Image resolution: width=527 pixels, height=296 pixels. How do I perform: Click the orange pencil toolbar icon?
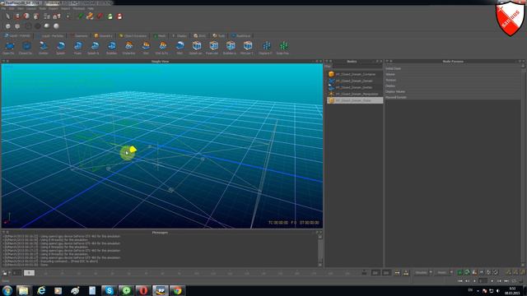[x=90, y=16]
